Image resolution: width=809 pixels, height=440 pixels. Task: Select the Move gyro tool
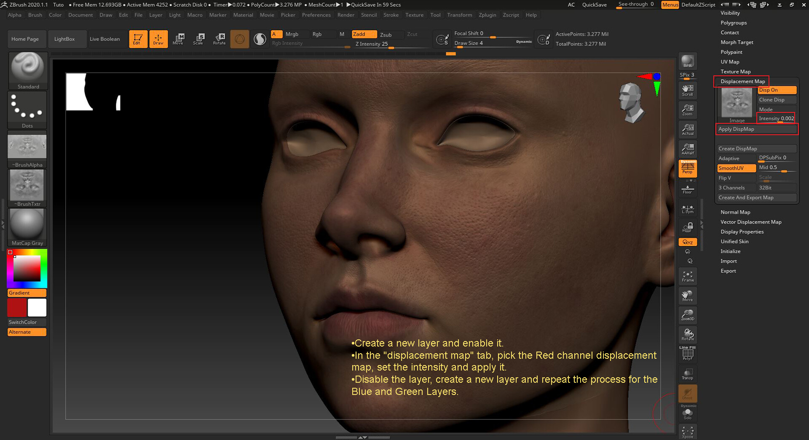[179, 39]
